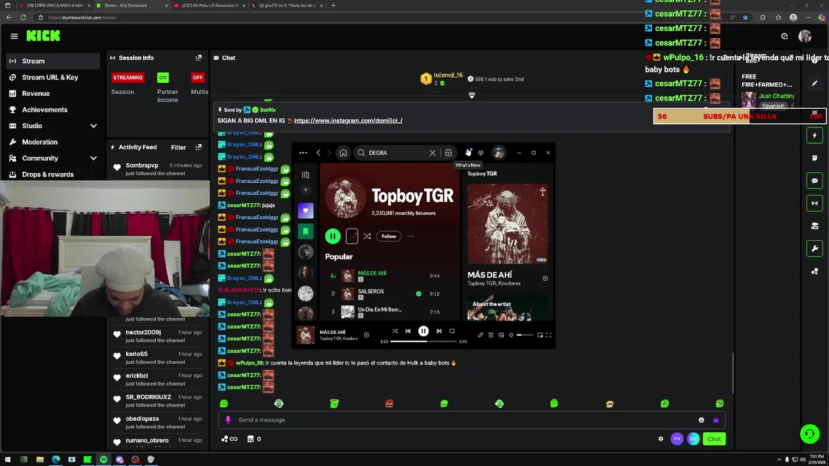
Task: Open Spotify Home
Action: (x=343, y=153)
